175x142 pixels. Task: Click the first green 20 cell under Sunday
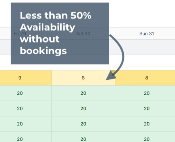tap(145, 93)
